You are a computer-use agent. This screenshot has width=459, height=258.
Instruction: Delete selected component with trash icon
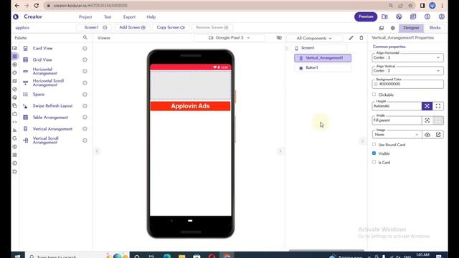(361, 38)
